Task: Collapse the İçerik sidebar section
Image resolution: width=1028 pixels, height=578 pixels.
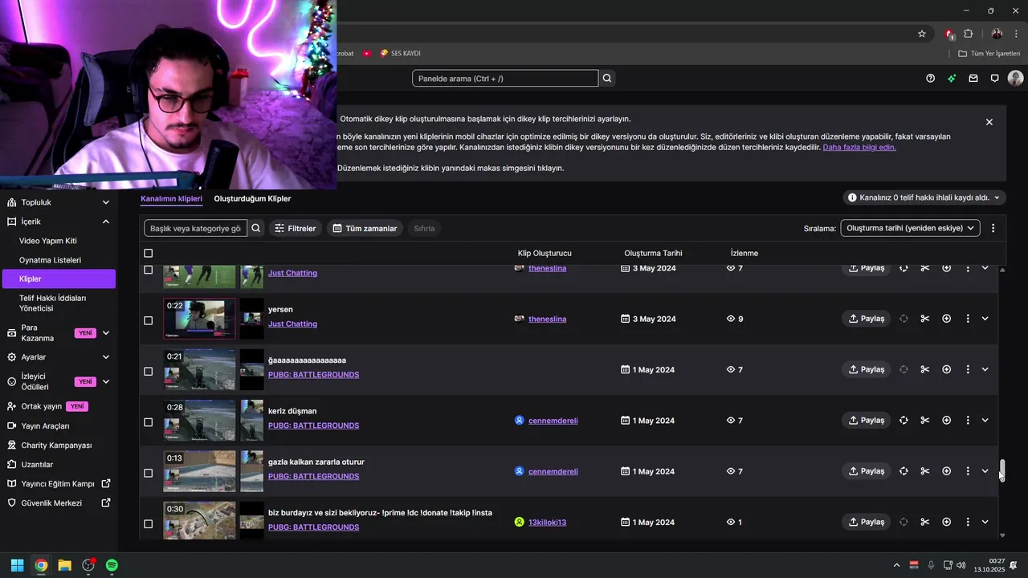Action: pyautogui.click(x=106, y=222)
